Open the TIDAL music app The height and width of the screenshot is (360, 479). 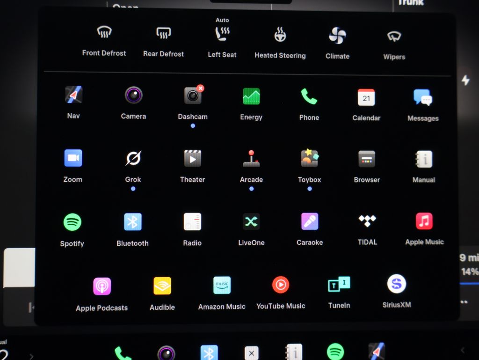point(367,221)
